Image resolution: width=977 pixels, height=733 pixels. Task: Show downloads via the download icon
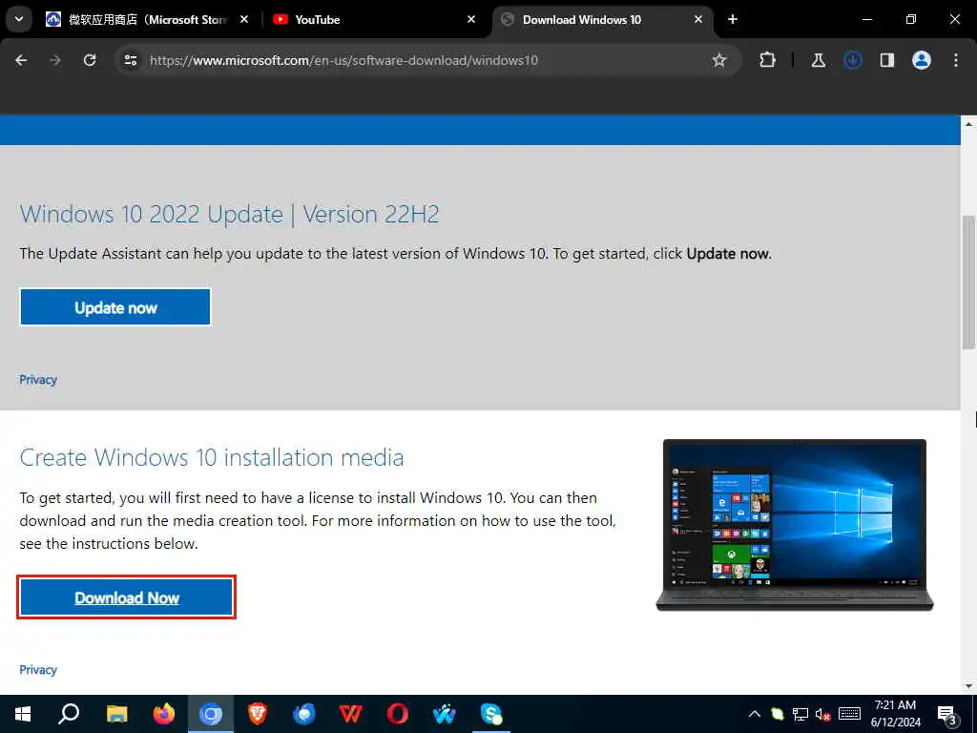(852, 60)
